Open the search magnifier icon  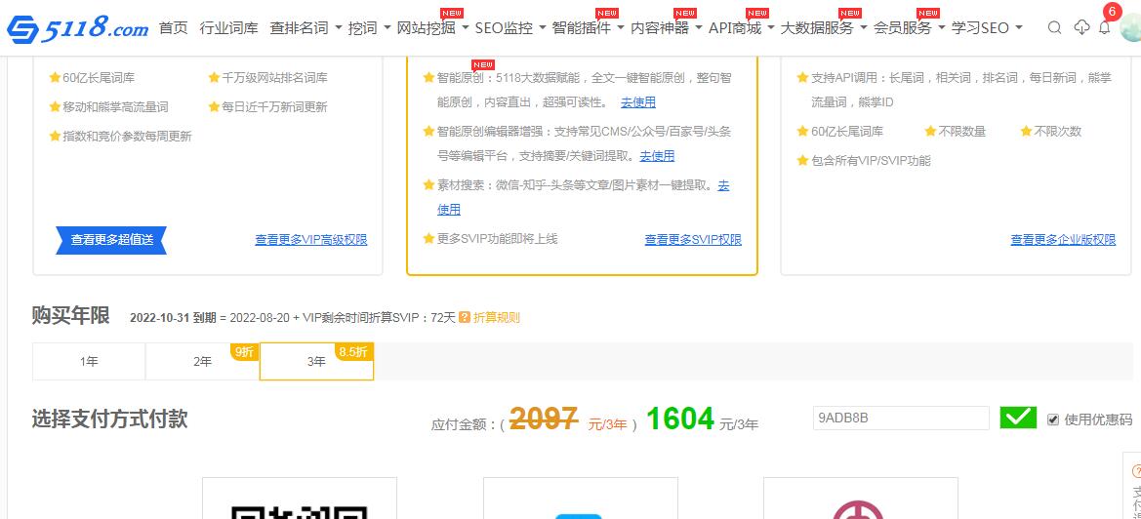[1054, 27]
